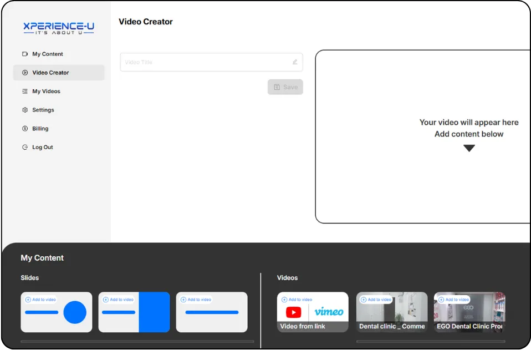Click the pencil icon in the Video Title field

click(x=295, y=62)
